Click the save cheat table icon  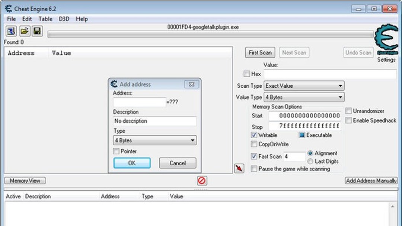coord(36,31)
